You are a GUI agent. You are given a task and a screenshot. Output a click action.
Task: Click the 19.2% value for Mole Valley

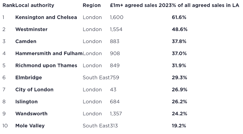179,126
